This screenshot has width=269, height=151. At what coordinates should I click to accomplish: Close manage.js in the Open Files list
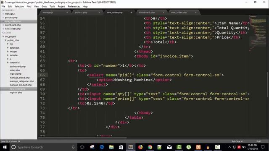(3, 14)
